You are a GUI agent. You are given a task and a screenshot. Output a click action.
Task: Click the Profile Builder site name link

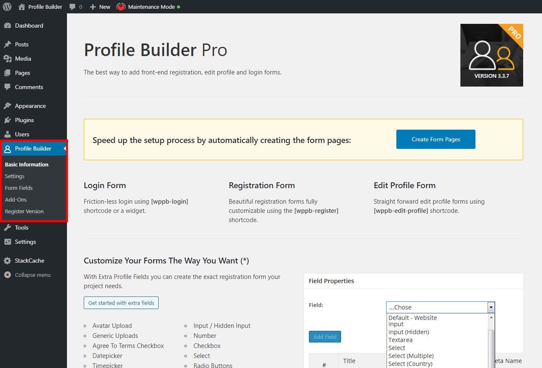click(x=45, y=7)
